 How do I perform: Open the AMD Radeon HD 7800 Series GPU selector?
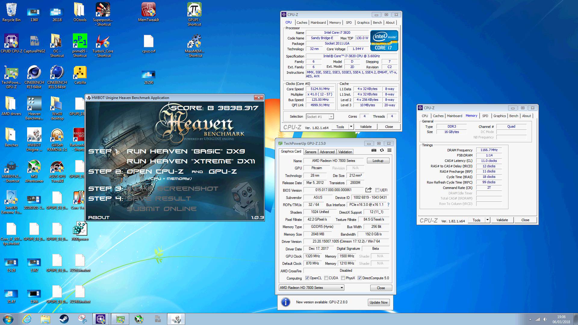[x=311, y=288]
